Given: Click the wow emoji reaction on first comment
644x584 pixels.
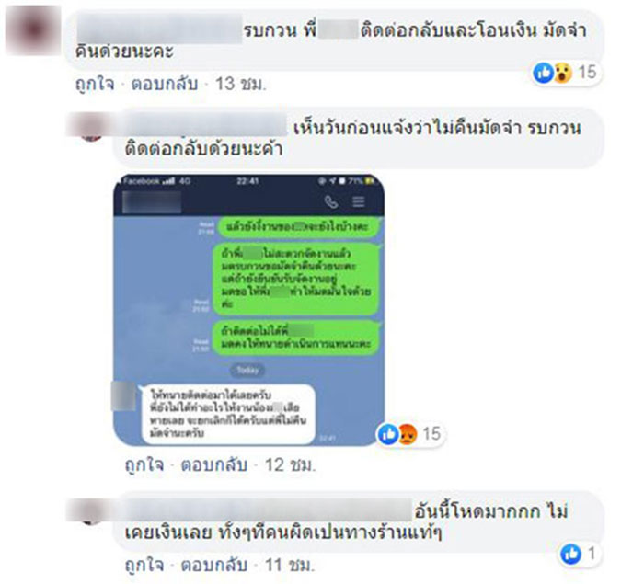Looking at the screenshot, I should pyautogui.click(x=563, y=73).
